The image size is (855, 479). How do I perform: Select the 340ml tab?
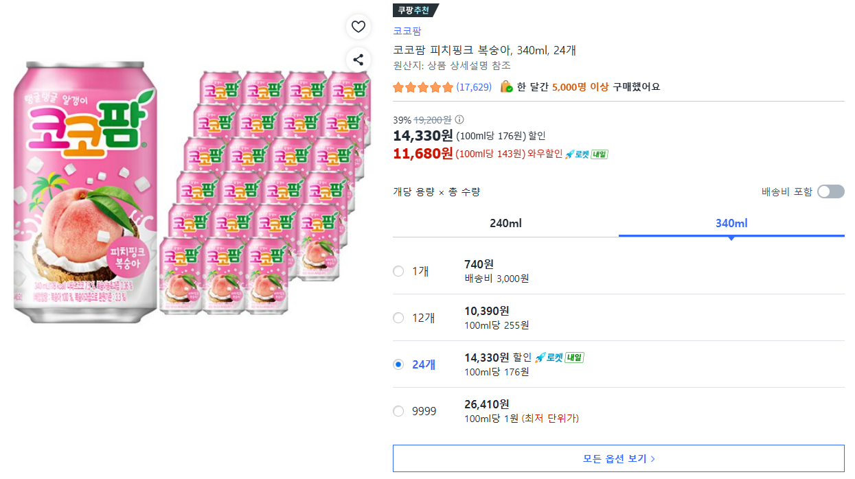[x=731, y=223]
